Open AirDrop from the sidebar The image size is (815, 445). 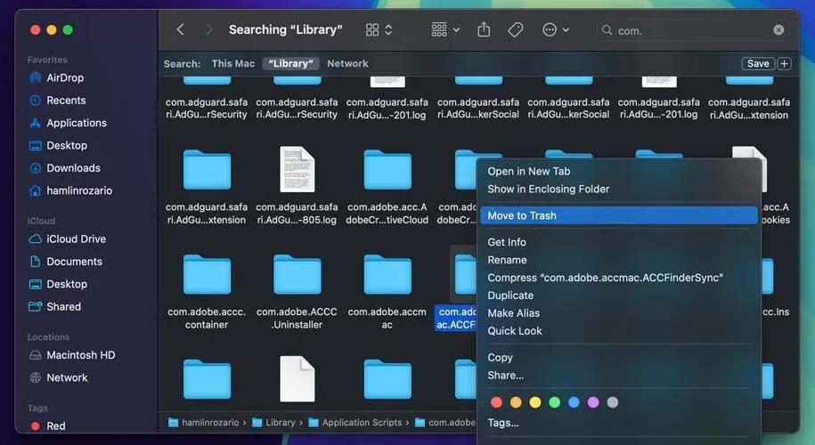point(65,78)
